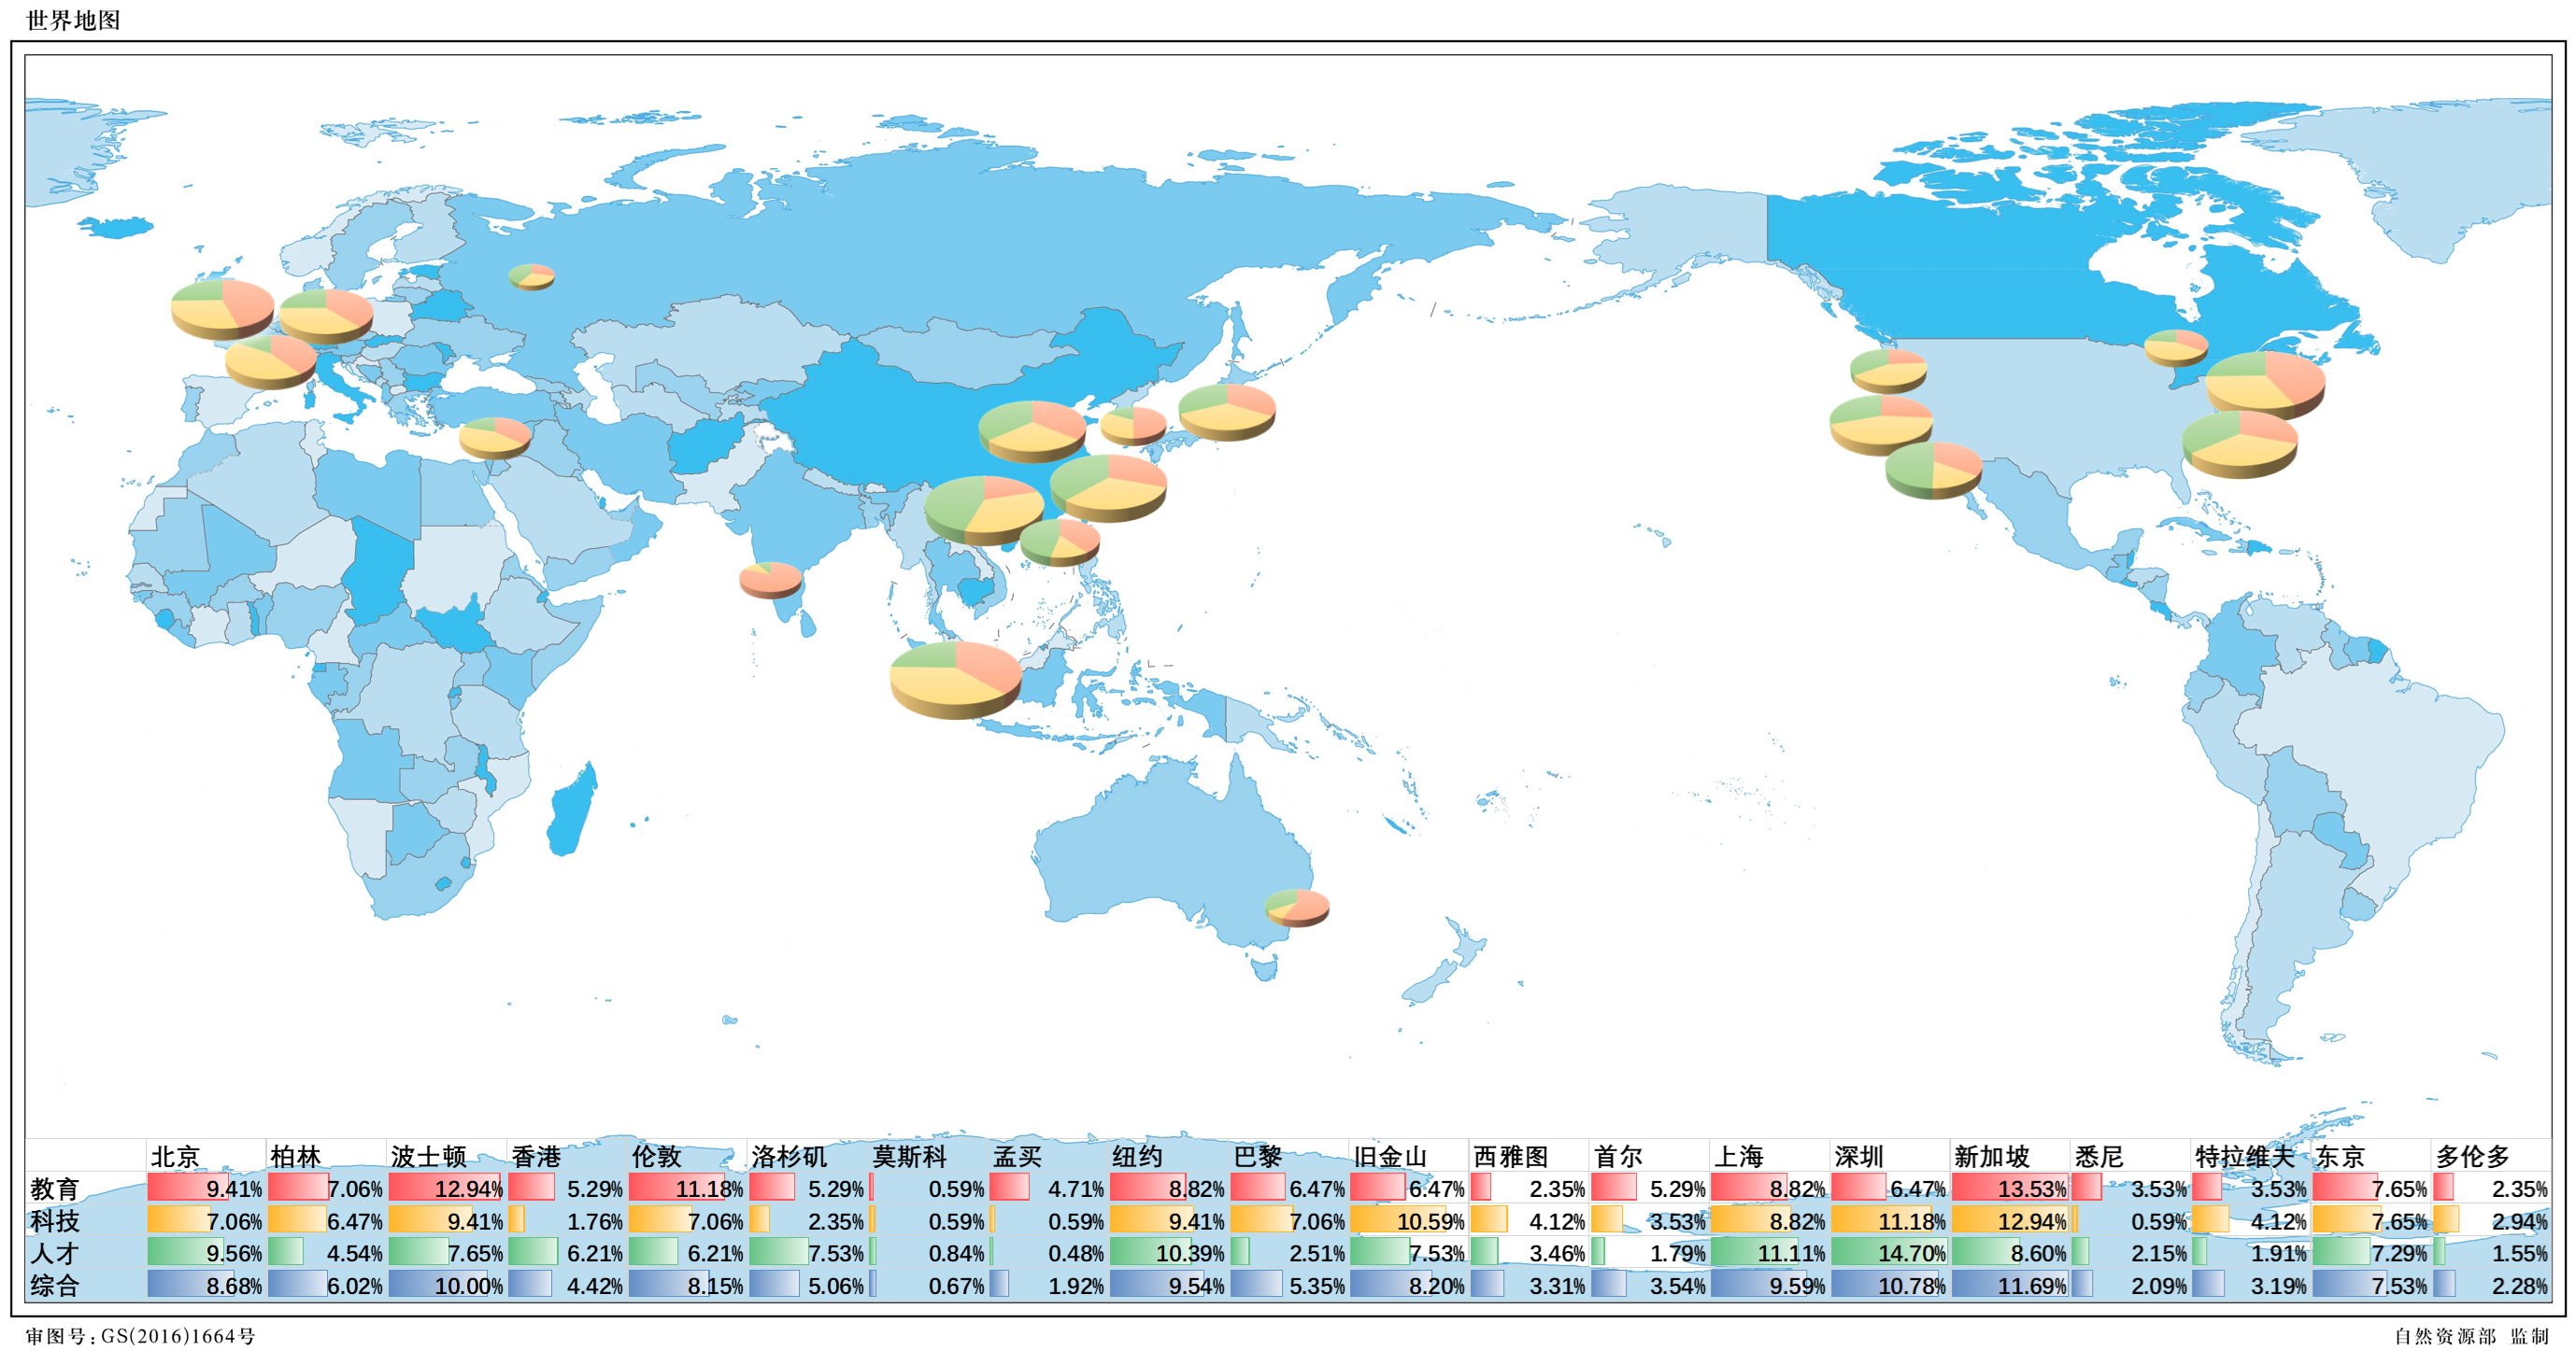
Task: Select the 新加坡 column header
Action: (x=1991, y=1156)
